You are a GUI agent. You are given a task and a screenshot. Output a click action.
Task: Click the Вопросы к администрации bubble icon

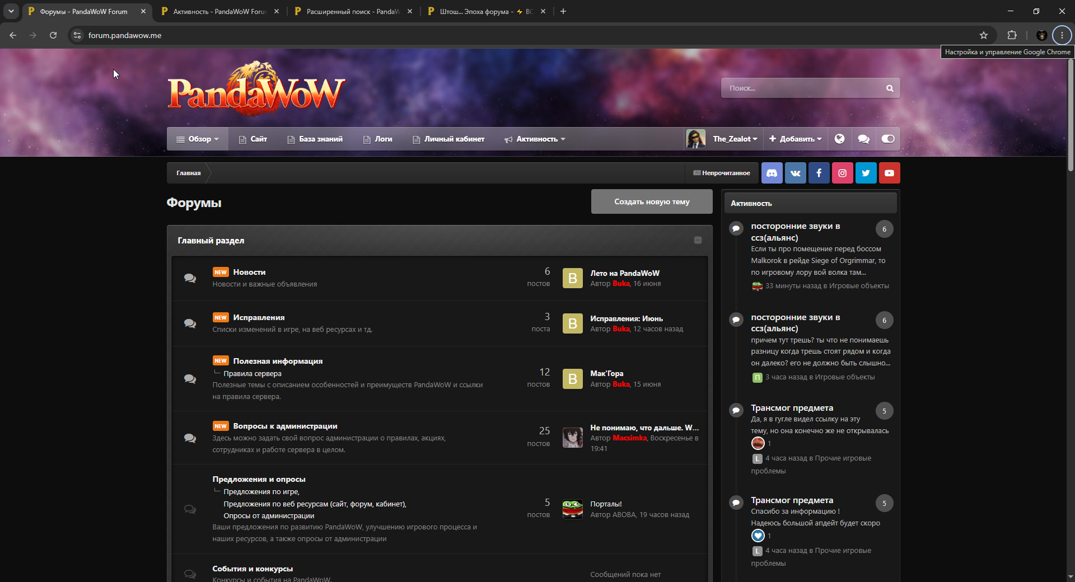pyautogui.click(x=190, y=438)
